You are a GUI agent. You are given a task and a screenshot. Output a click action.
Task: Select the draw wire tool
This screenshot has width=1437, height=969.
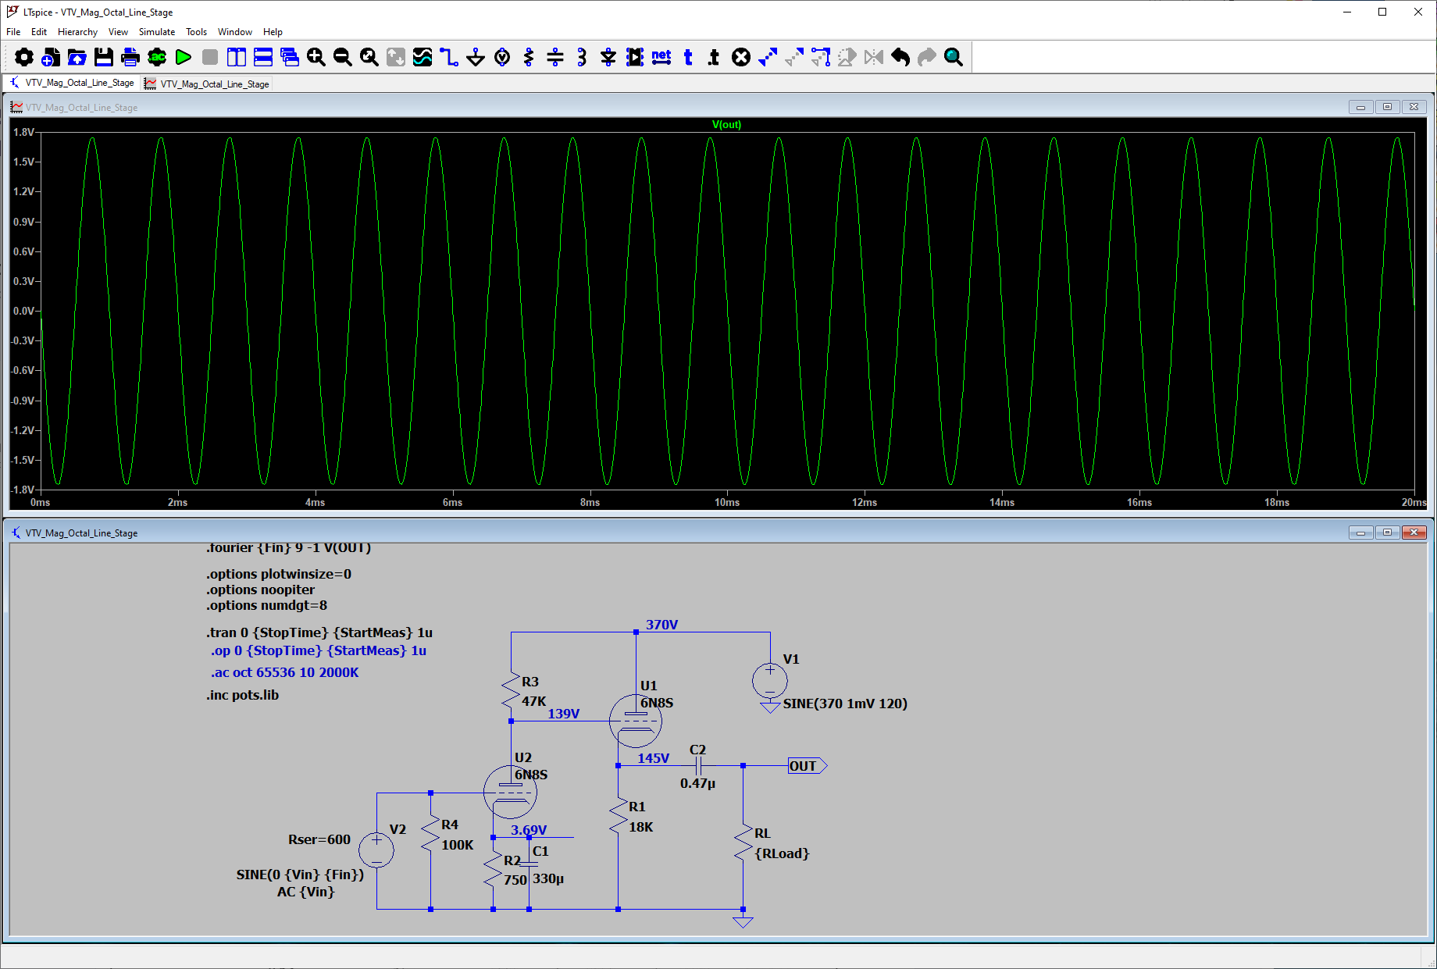tap(449, 57)
